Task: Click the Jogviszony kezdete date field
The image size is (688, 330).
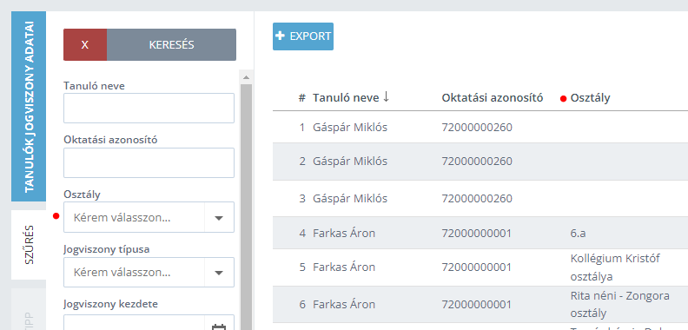Action: click(135, 322)
